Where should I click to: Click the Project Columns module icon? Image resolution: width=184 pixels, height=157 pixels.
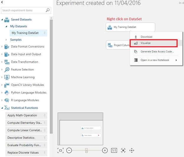point(110,45)
